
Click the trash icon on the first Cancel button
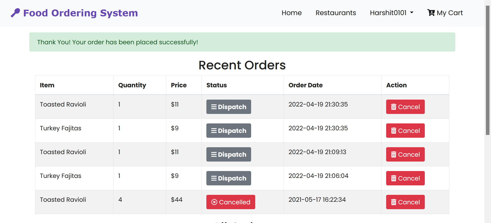pos(394,107)
